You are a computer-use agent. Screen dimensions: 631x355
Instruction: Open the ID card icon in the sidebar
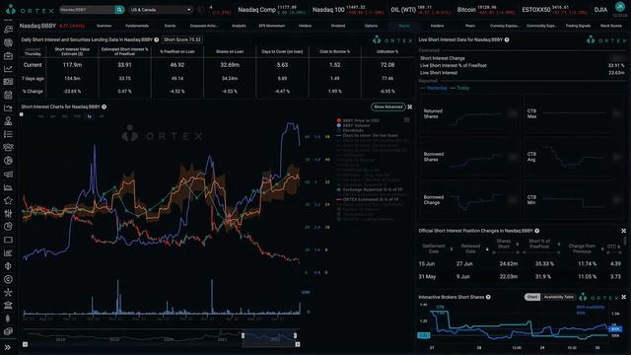point(8,82)
